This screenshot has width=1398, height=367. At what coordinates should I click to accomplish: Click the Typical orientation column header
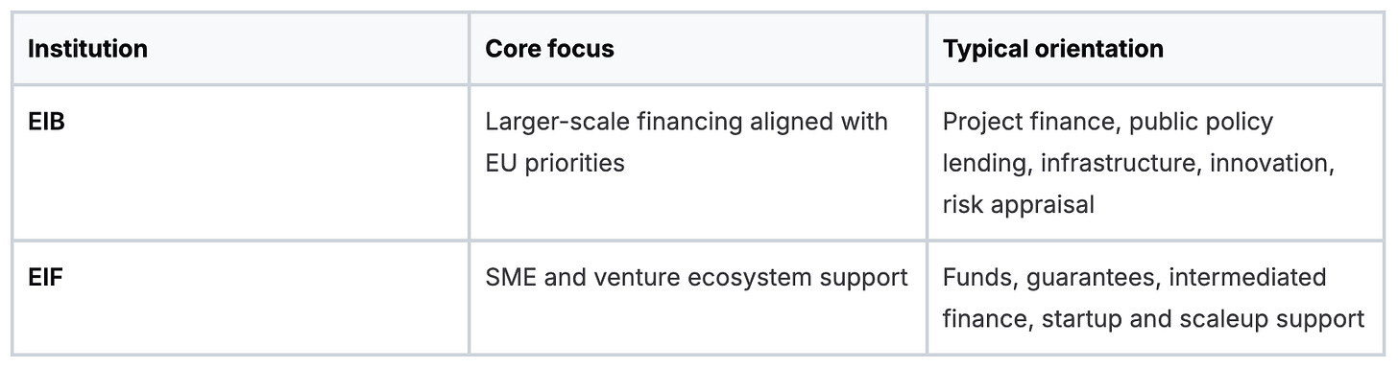(x=1053, y=49)
